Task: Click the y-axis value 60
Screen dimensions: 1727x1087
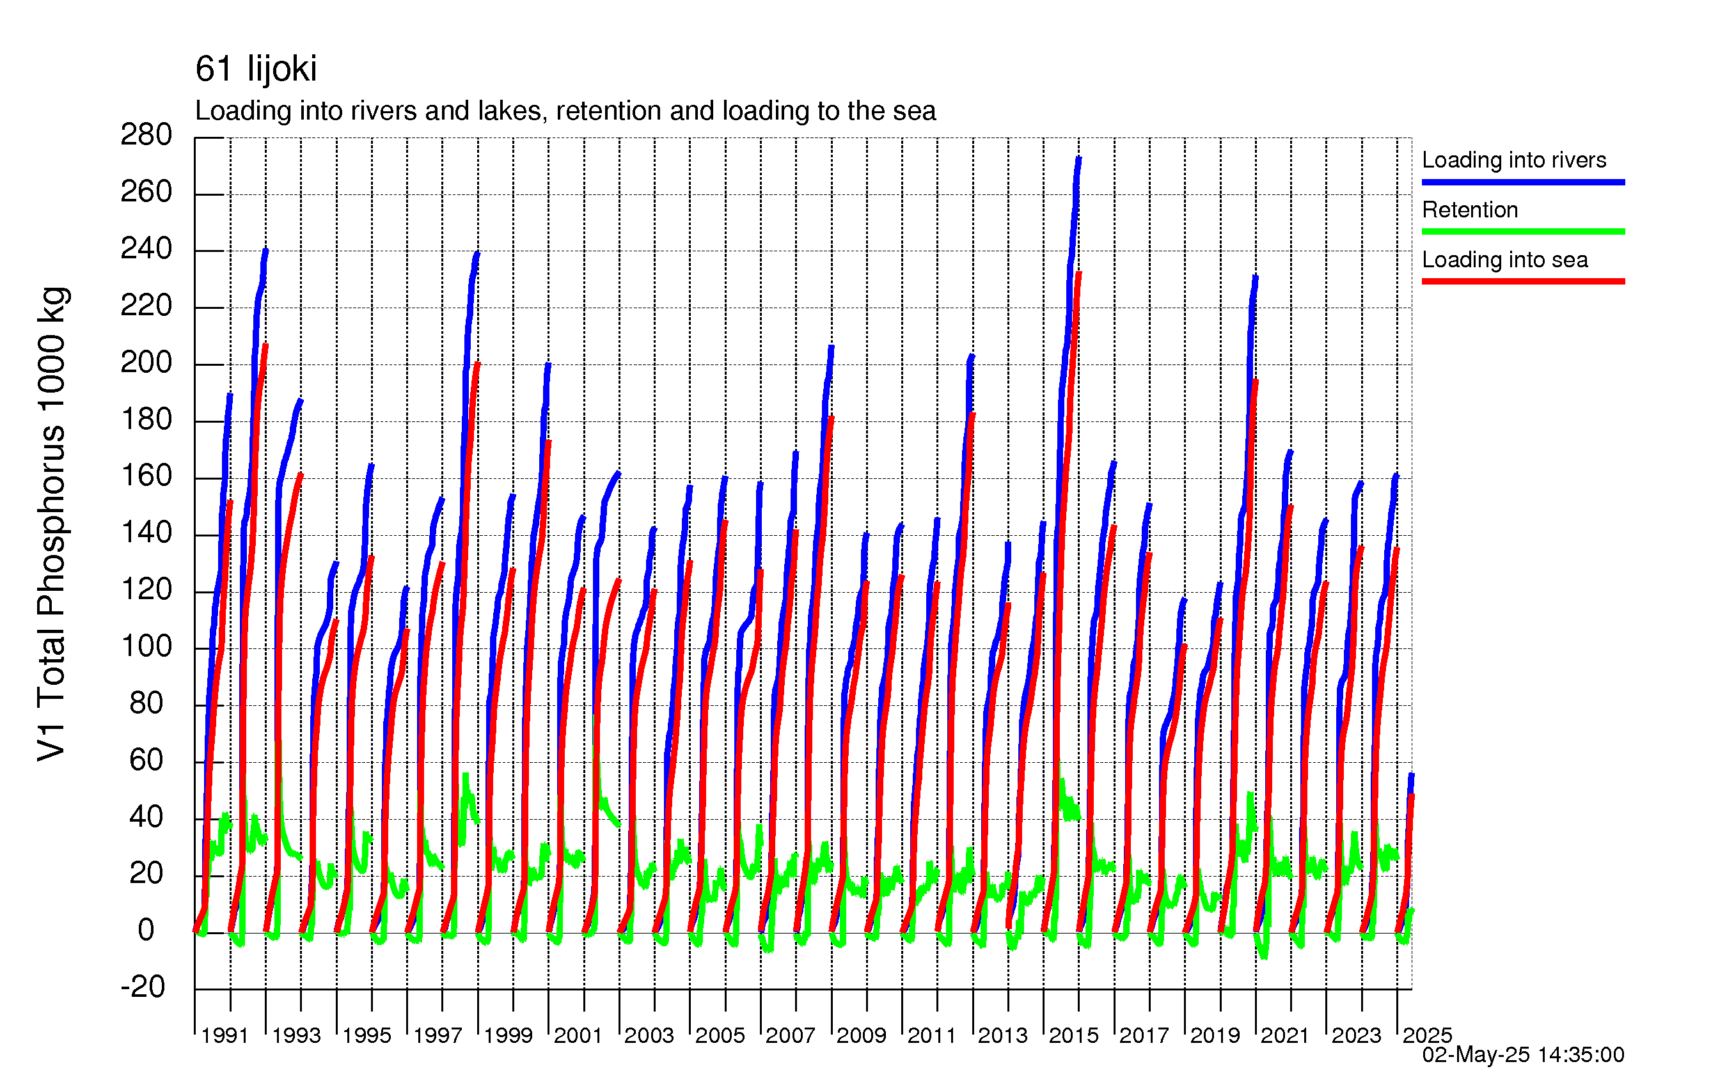Action: click(x=146, y=760)
